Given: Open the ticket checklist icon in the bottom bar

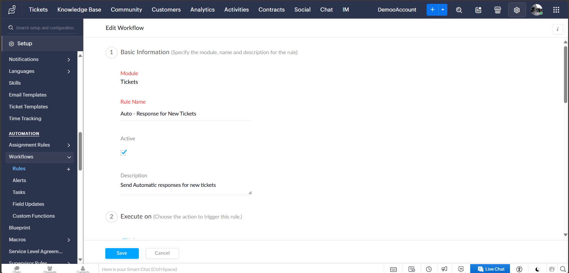Looking at the screenshot, I should (411, 269).
